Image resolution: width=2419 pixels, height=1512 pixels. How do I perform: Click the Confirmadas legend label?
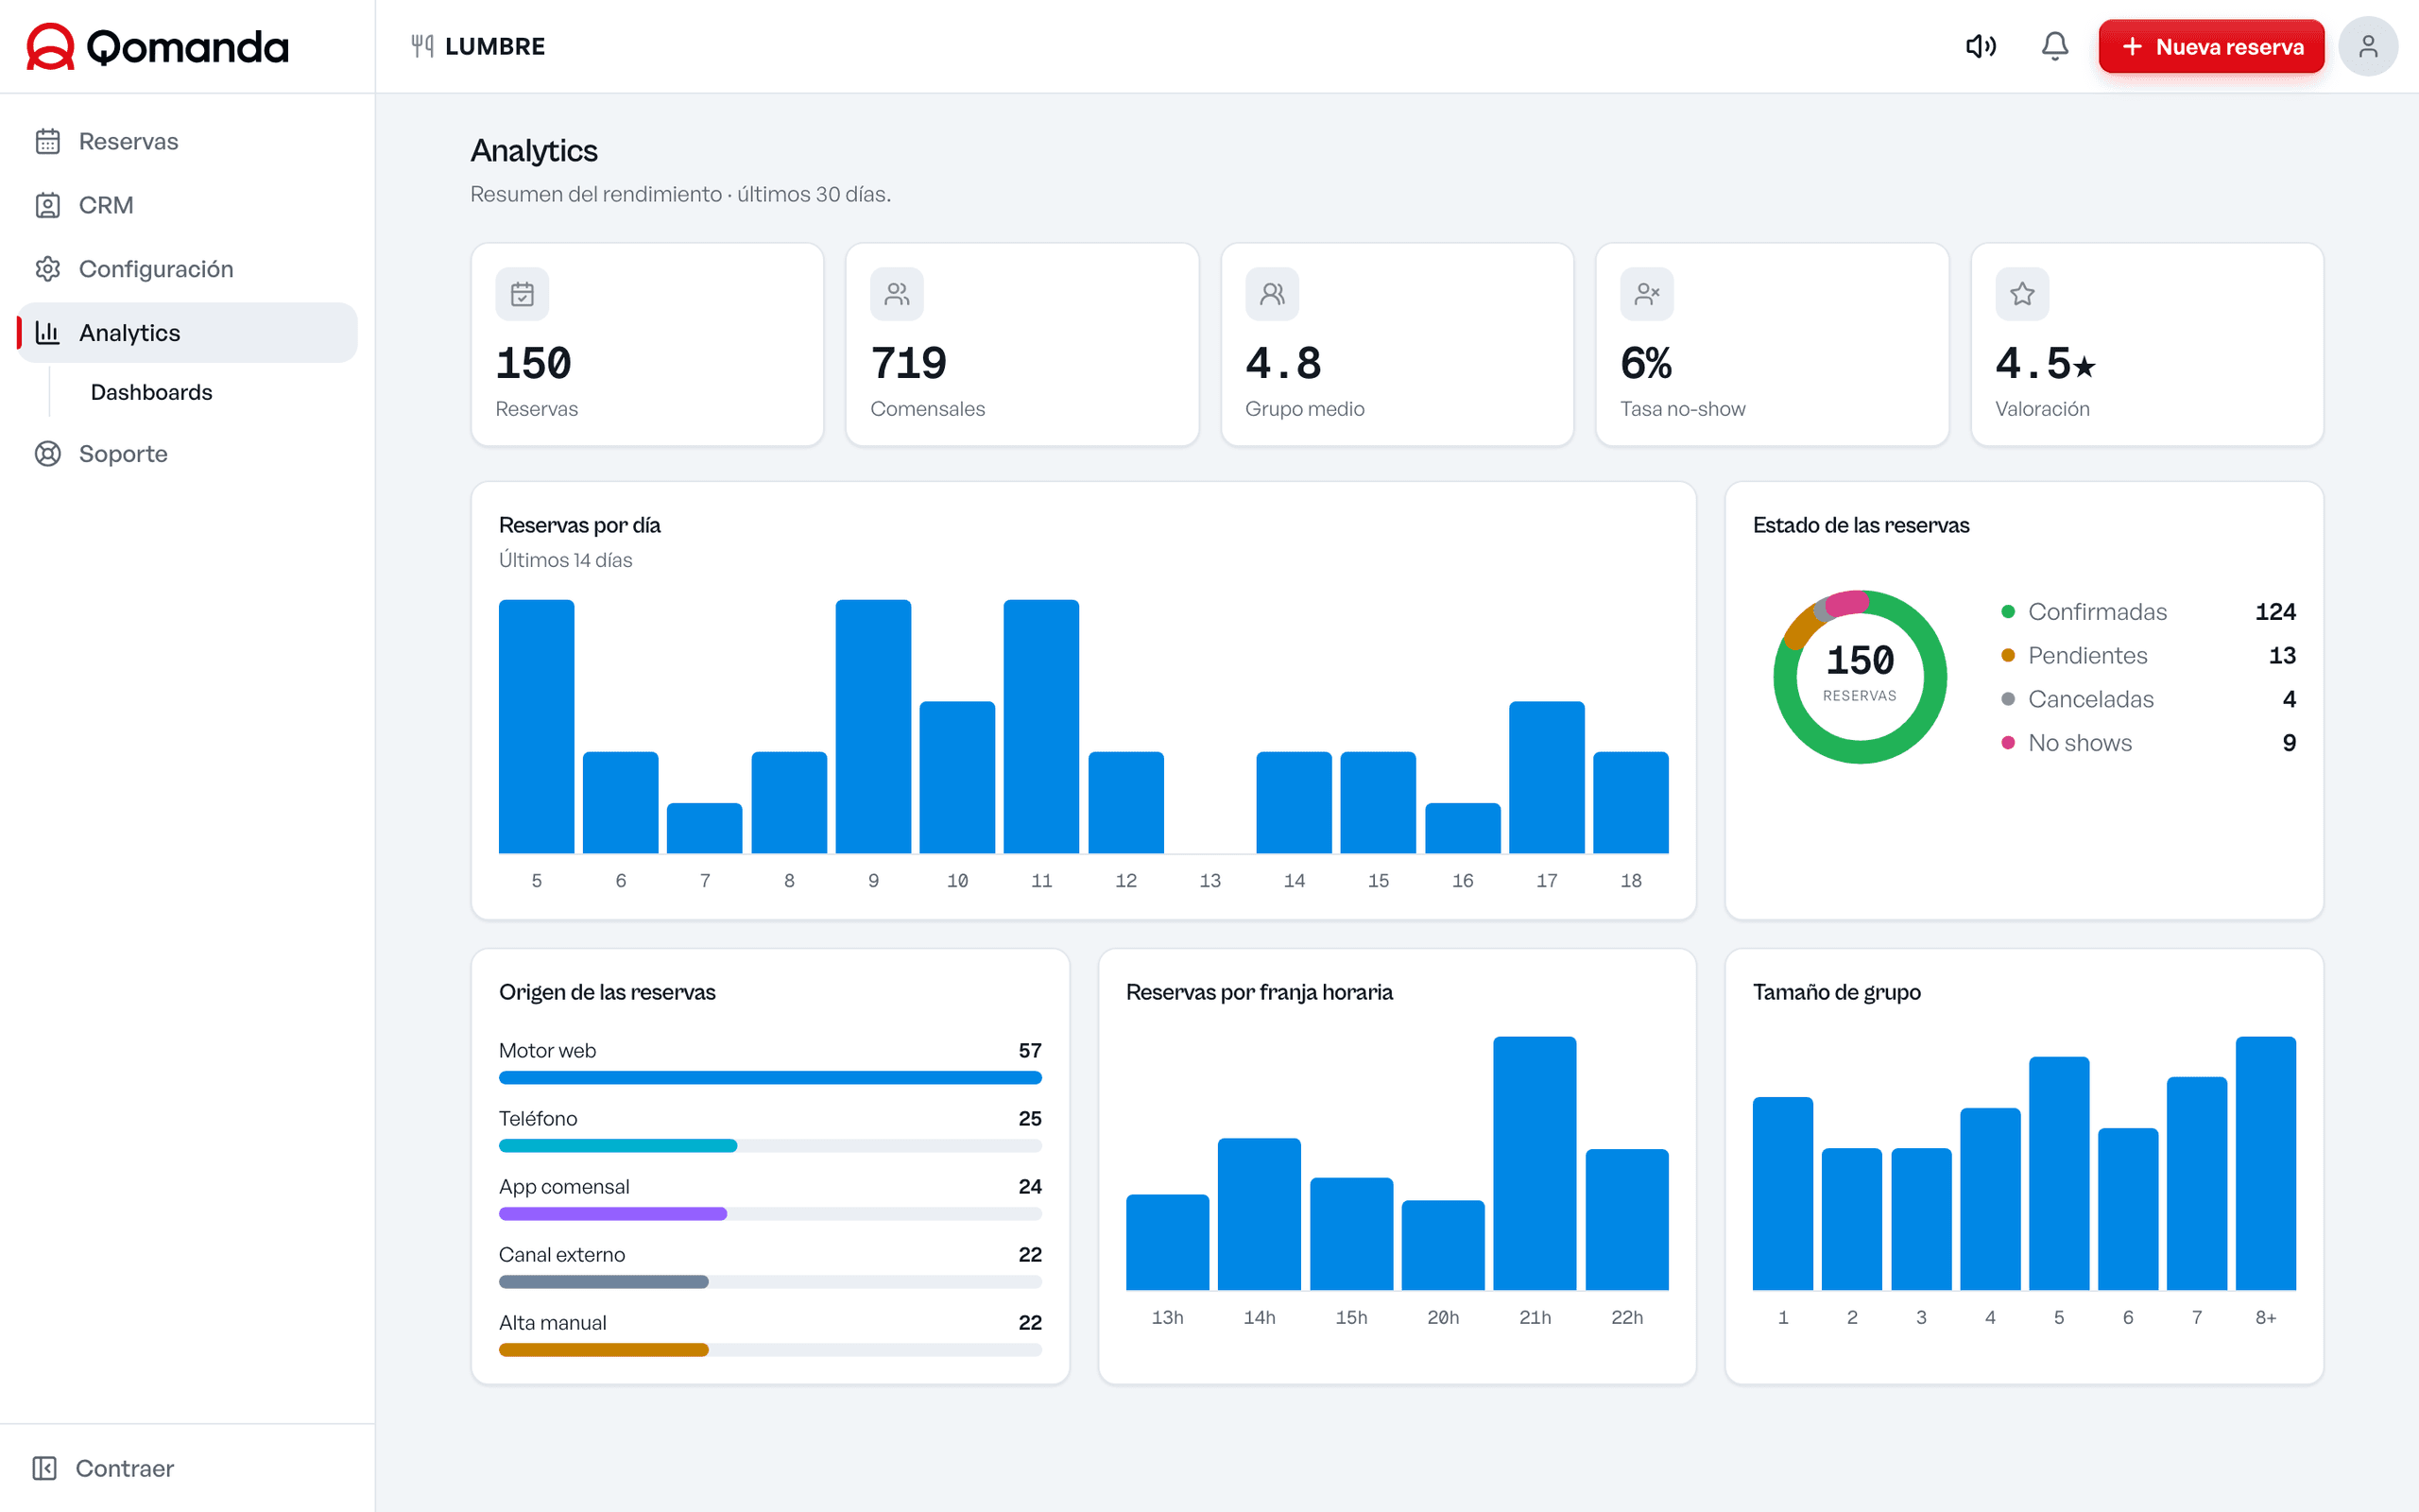pyautogui.click(x=2097, y=612)
